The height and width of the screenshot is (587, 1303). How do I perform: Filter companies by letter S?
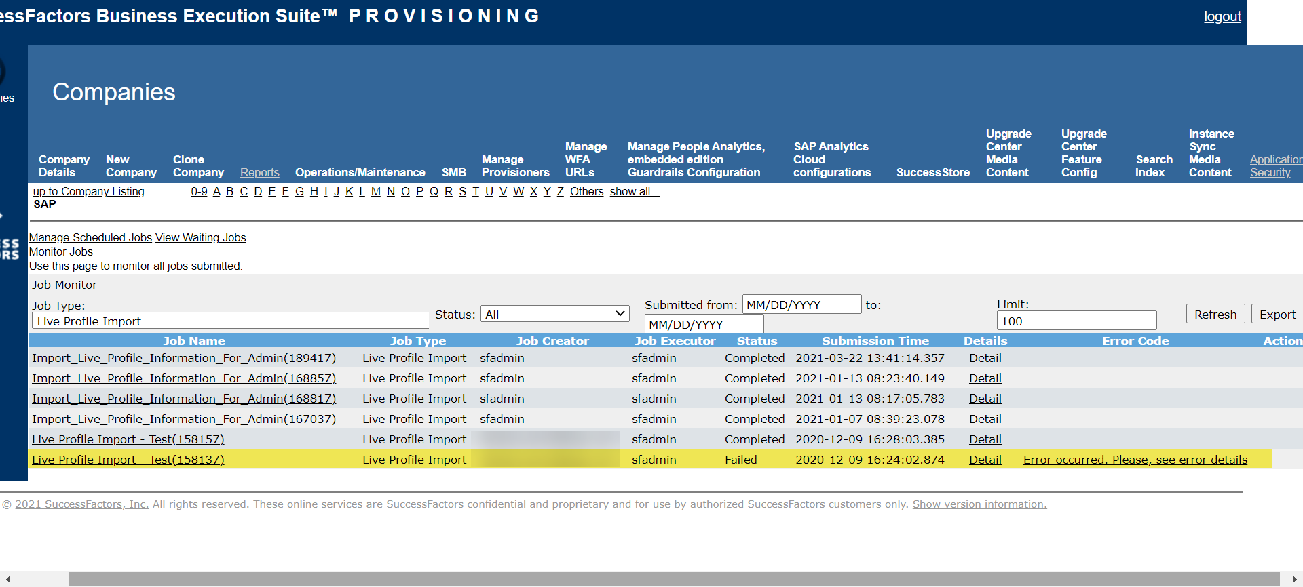[462, 191]
